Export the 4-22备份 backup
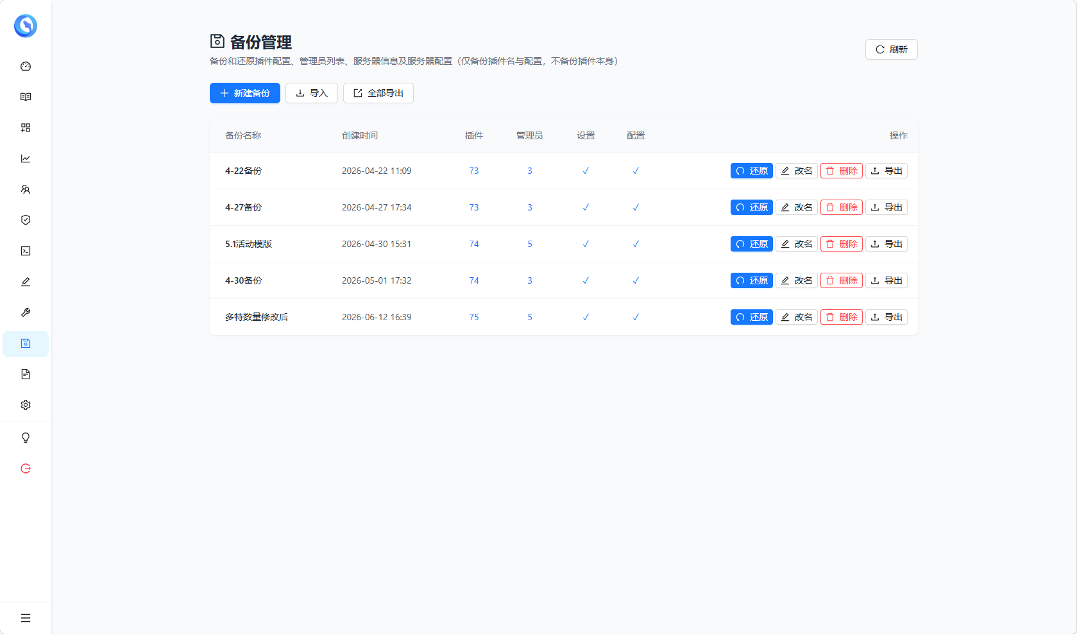Viewport: 1077px width, 634px height. [886, 171]
